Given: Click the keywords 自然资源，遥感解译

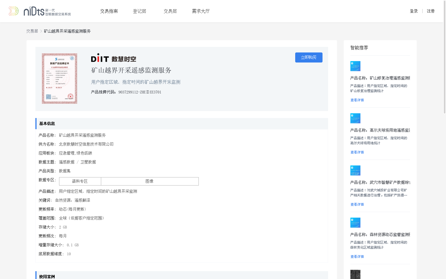Looking at the screenshot, I should point(73,200).
